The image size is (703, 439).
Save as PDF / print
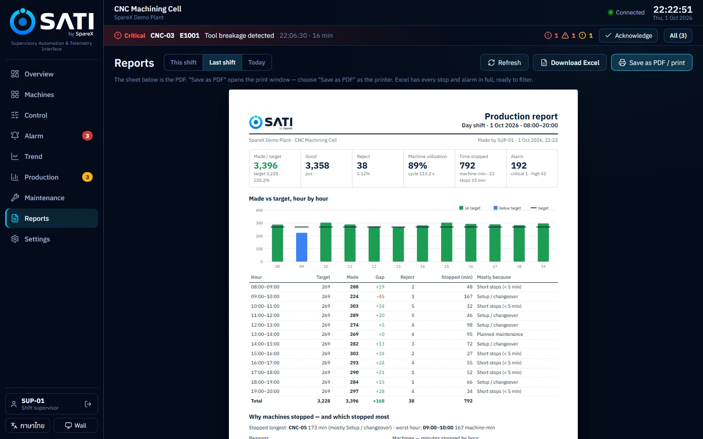point(652,62)
